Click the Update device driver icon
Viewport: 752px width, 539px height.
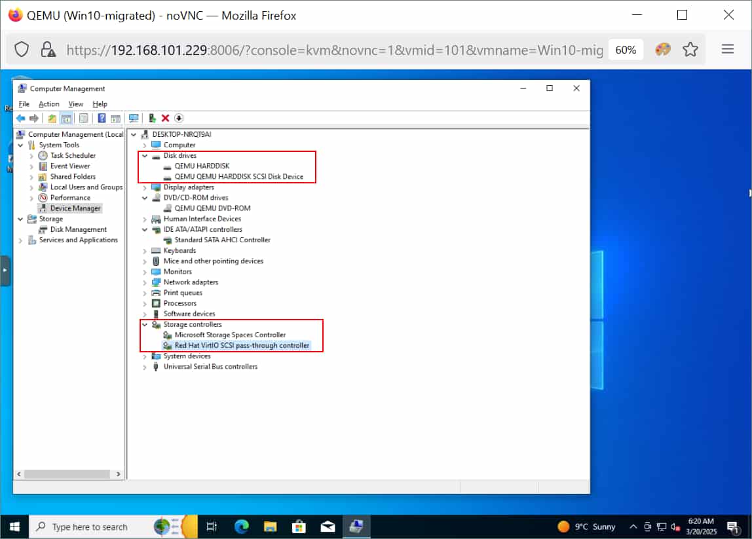tap(152, 118)
